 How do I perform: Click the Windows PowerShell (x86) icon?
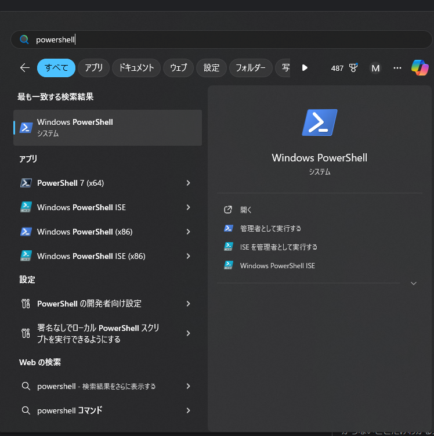pos(26,232)
